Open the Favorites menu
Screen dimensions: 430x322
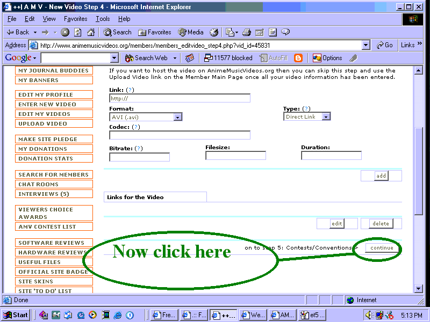tap(75, 19)
